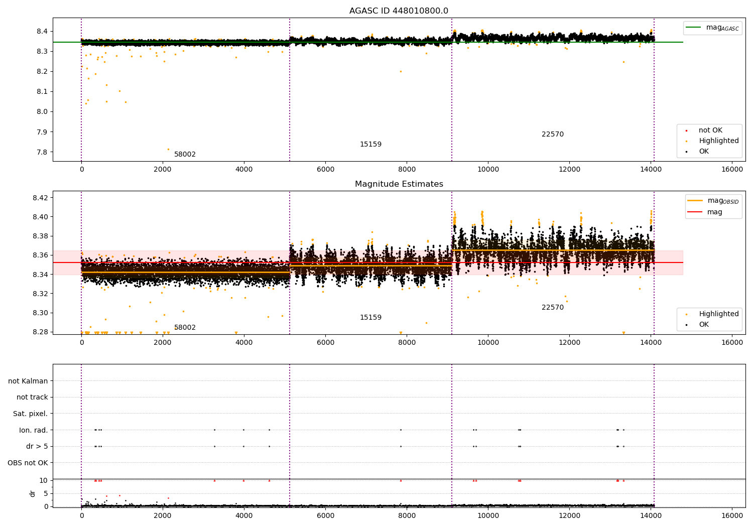Viewport: 753px width, 527px height.
Task: Click the 'dr' axis label
Action: [x=33, y=493]
